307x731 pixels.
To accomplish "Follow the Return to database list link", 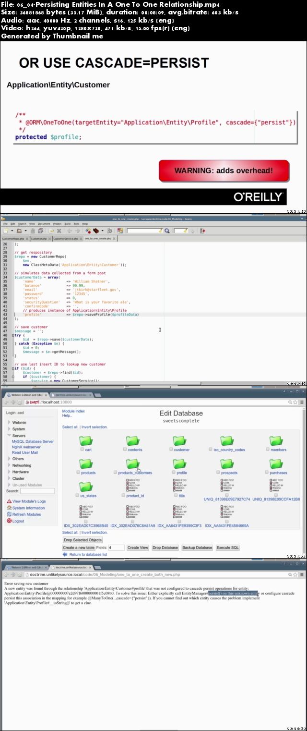I will pyautogui.click(x=88, y=554).
